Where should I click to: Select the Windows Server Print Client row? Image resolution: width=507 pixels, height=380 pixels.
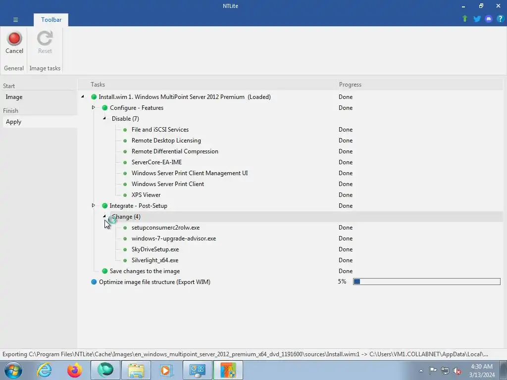click(168, 184)
